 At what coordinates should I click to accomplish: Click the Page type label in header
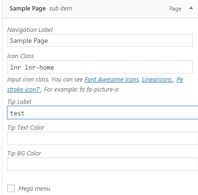coord(175,9)
